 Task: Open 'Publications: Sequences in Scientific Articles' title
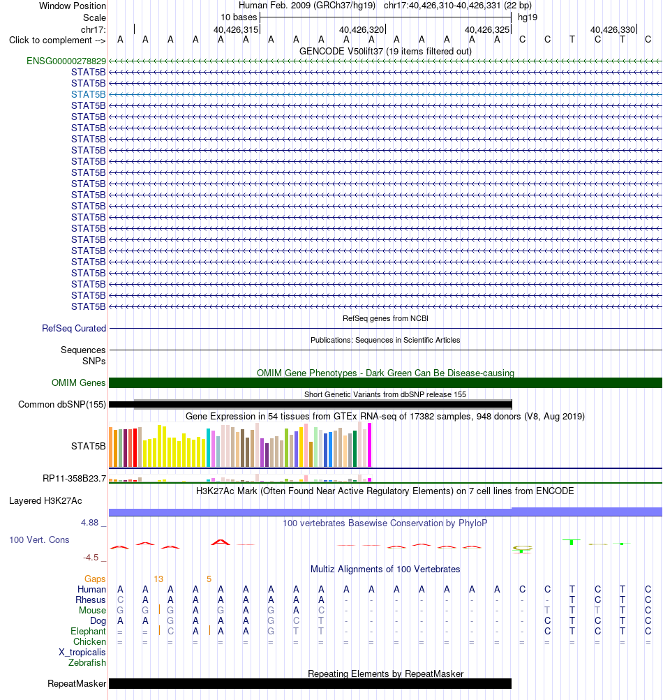coord(385,340)
